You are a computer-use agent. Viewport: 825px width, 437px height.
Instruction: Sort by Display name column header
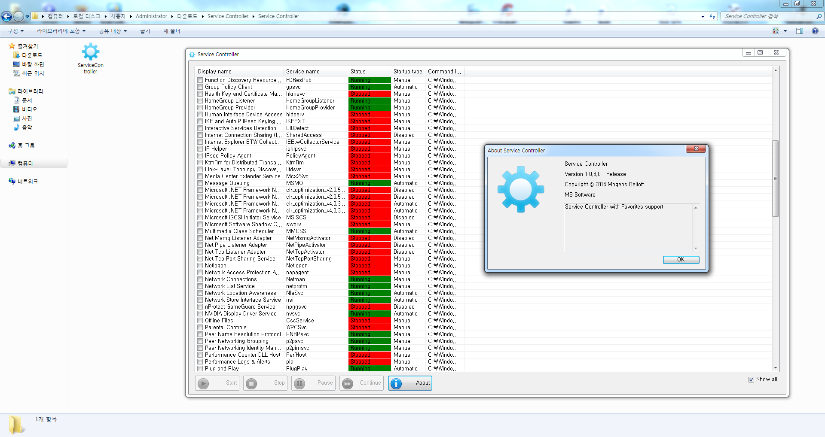click(239, 72)
